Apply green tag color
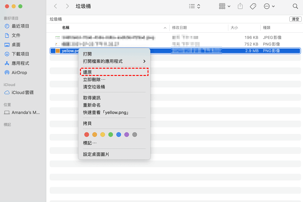 coord(111,135)
